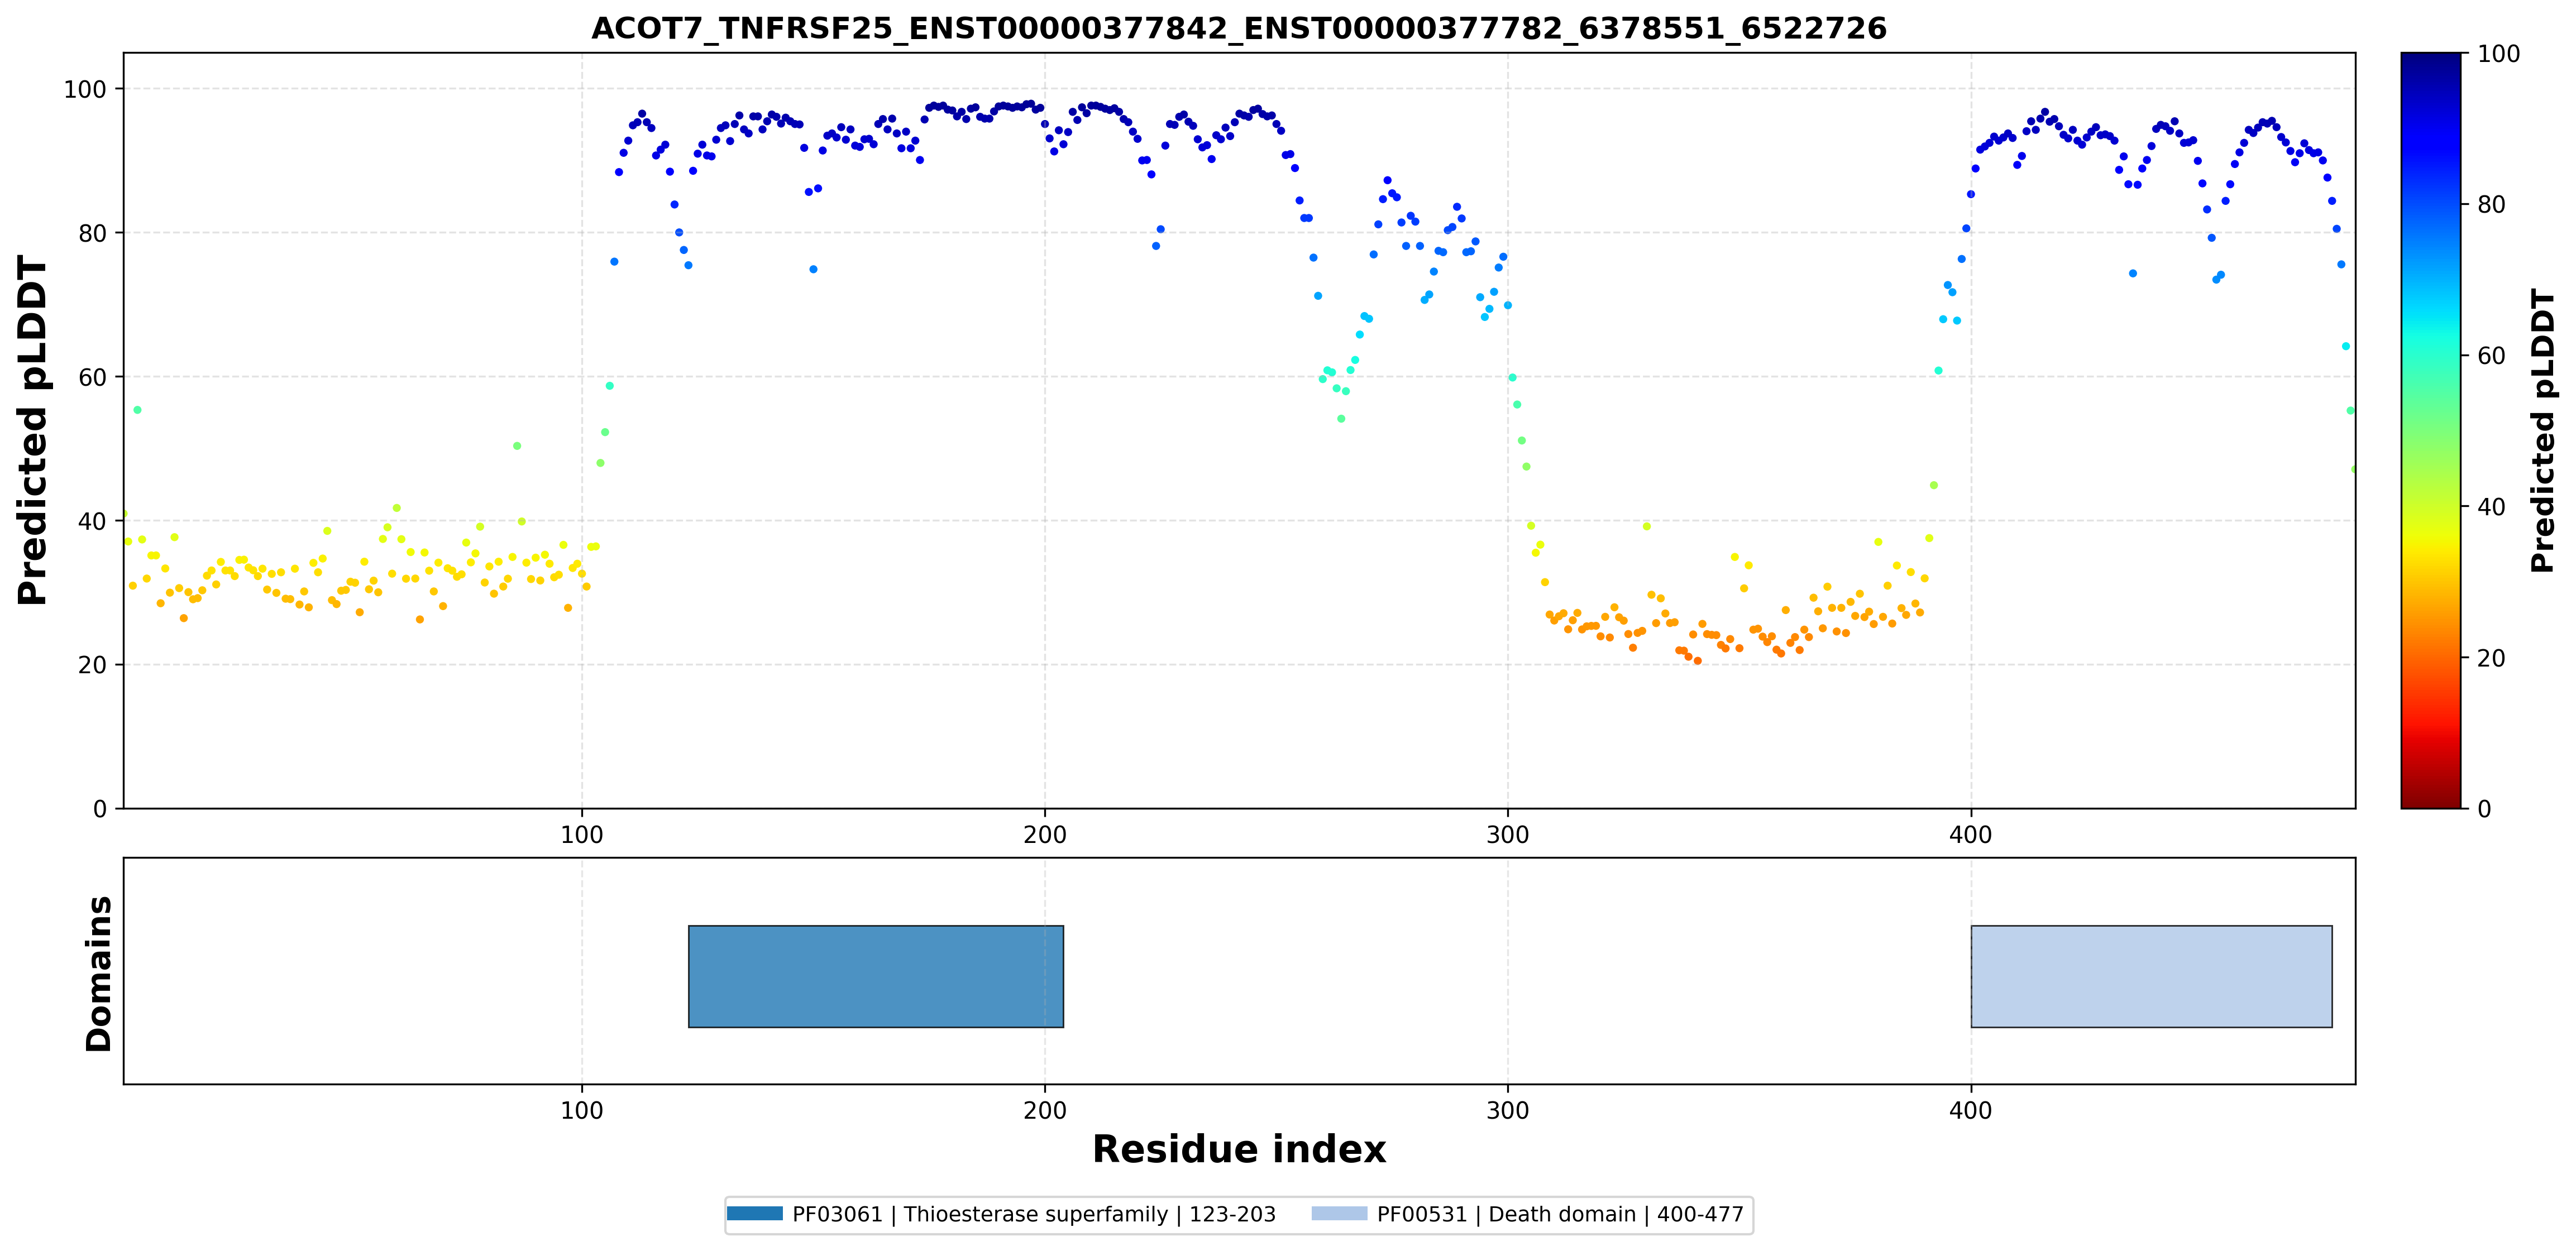Click the 80 tick on the color bar
This screenshot has width=2576, height=1251.
[2491, 205]
